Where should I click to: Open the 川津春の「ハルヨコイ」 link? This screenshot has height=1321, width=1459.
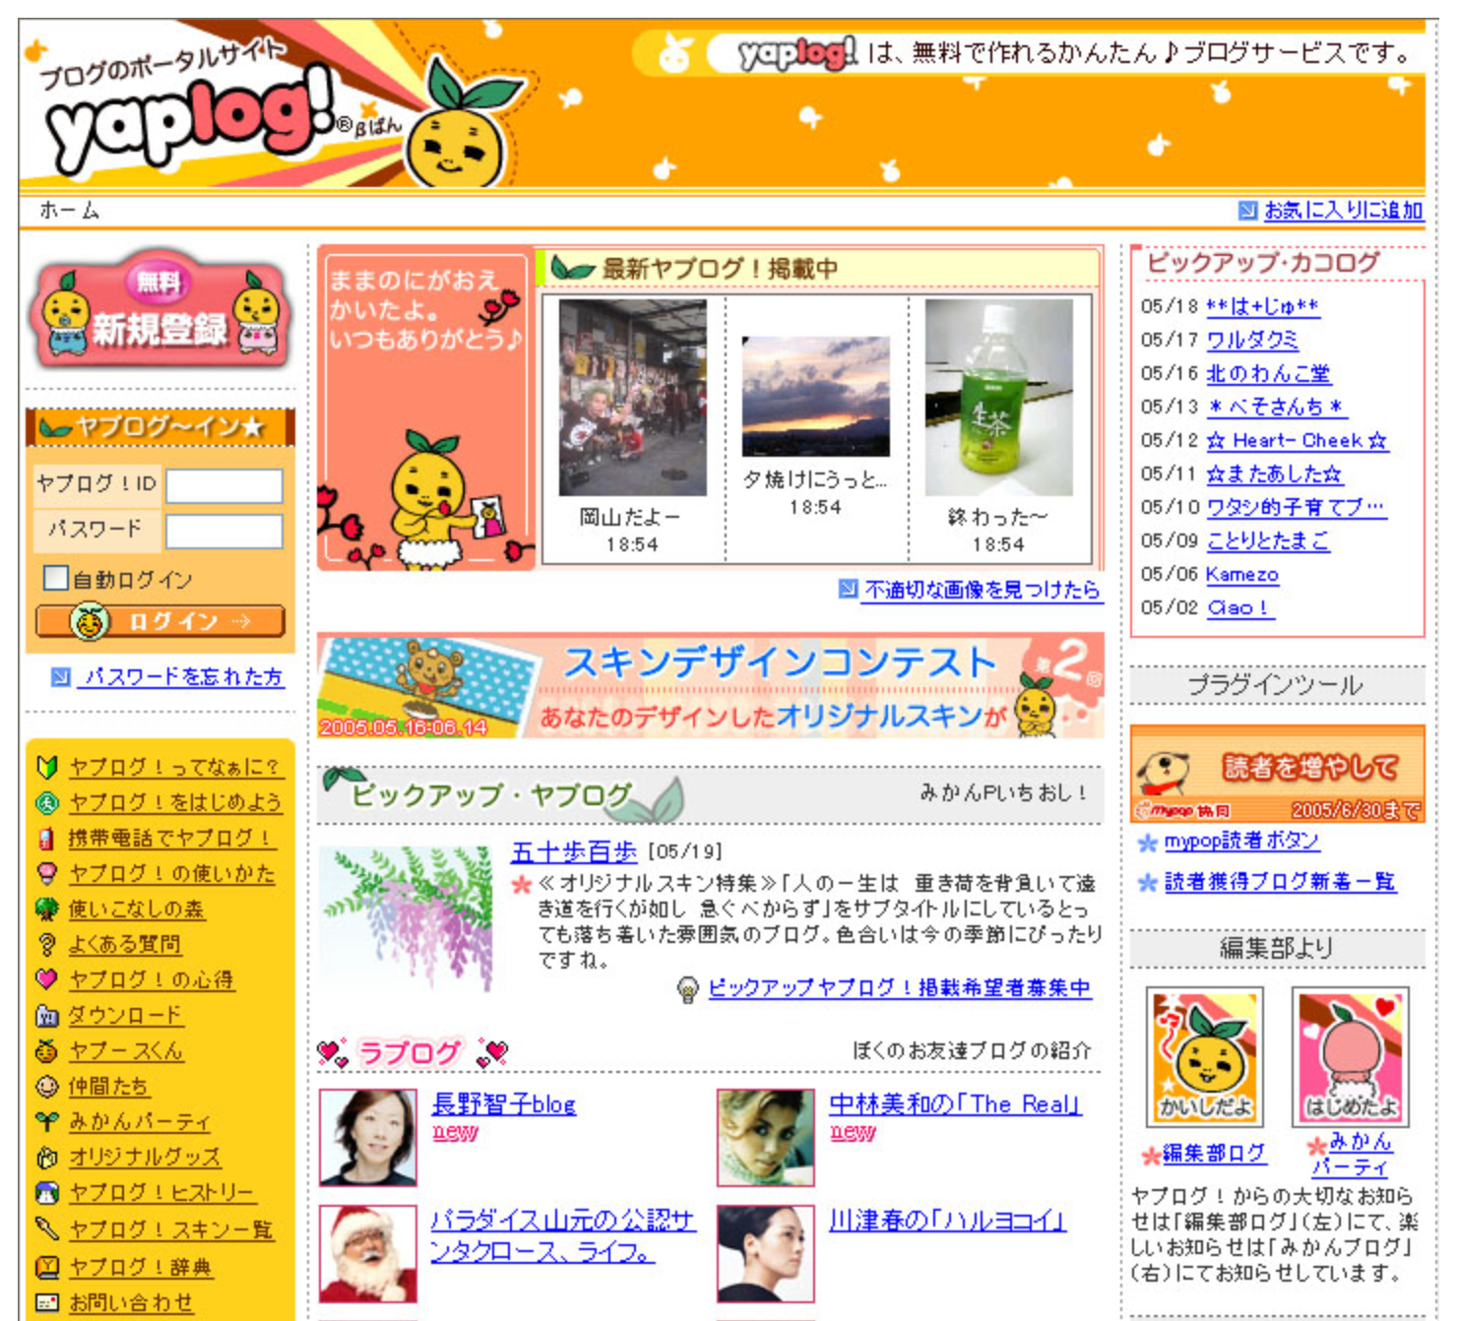947,1221
